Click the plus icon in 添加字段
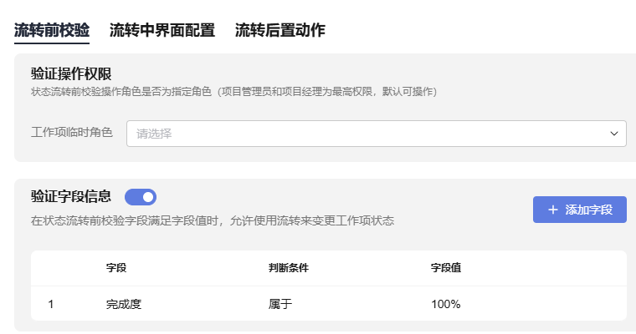 coord(553,210)
